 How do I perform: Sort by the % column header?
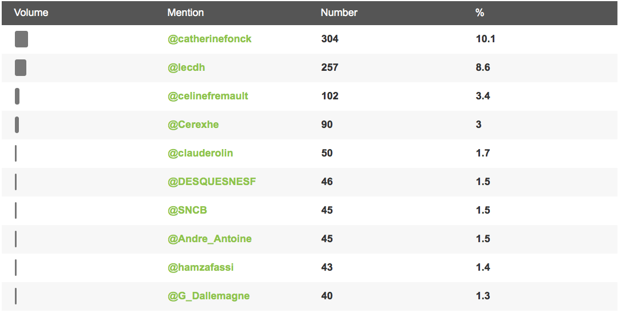[x=480, y=13]
